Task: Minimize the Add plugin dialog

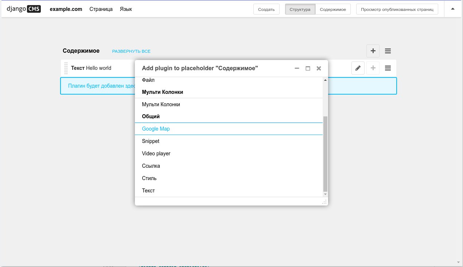Action: [297, 68]
